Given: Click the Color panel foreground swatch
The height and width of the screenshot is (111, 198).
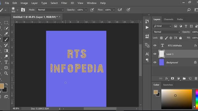Looking at the screenshot, I should 156,92.
